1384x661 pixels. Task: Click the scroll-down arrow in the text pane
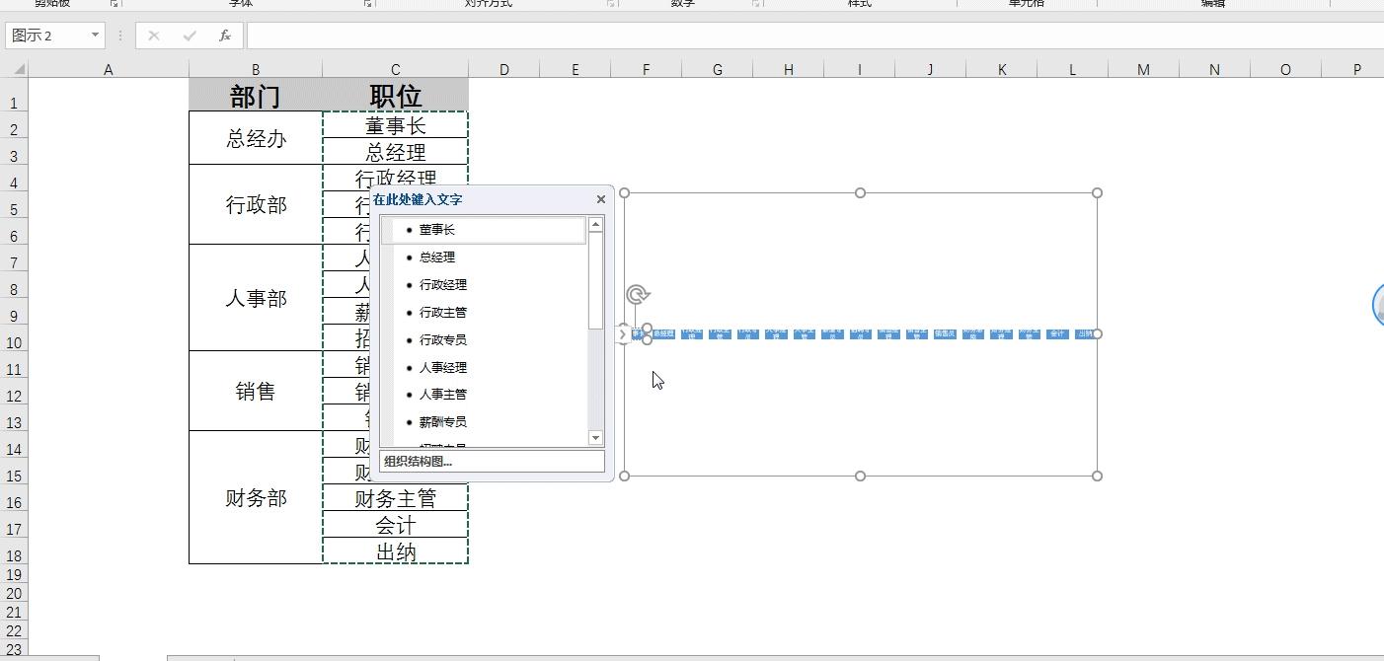[595, 437]
